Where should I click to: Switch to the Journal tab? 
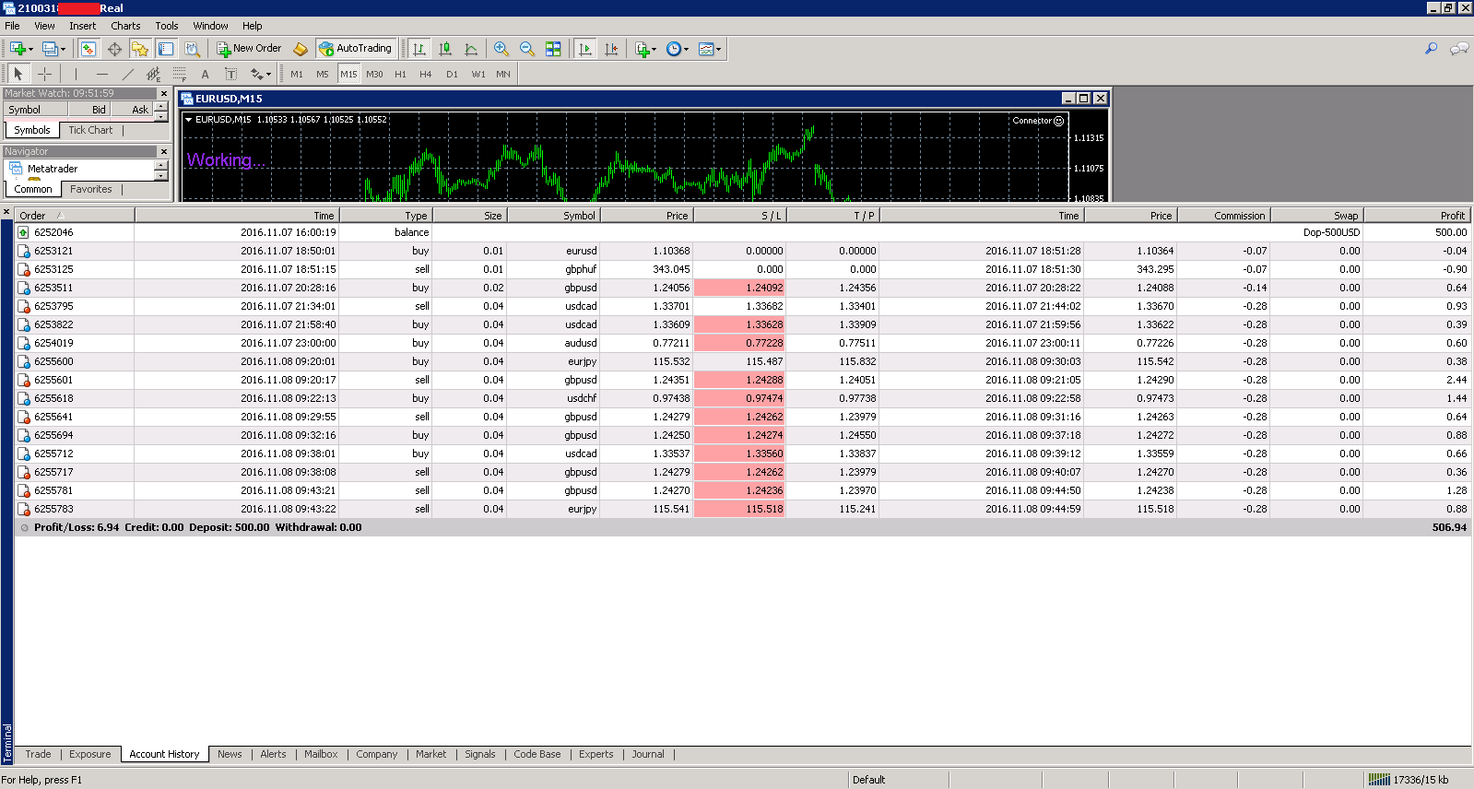(647, 754)
